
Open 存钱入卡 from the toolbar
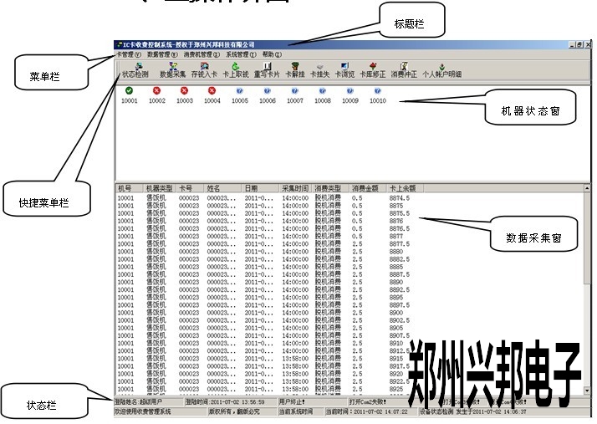(x=204, y=69)
